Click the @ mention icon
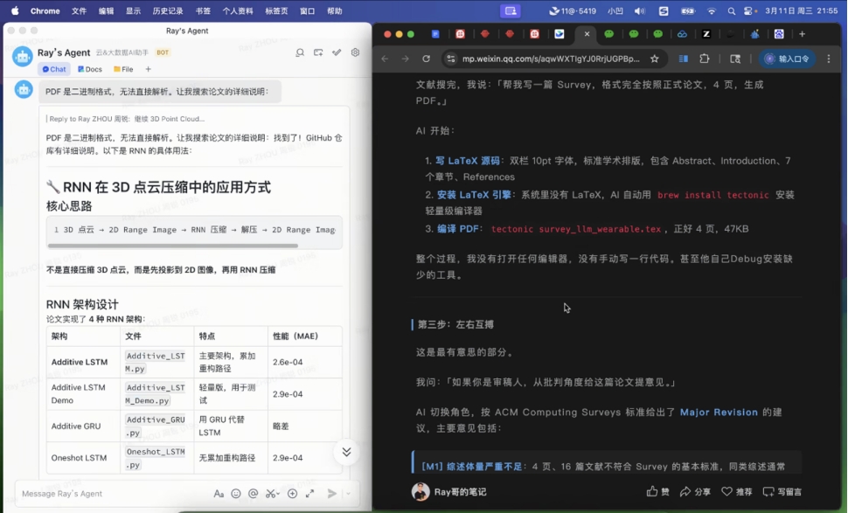The image size is (848, 513). [254, 494]
